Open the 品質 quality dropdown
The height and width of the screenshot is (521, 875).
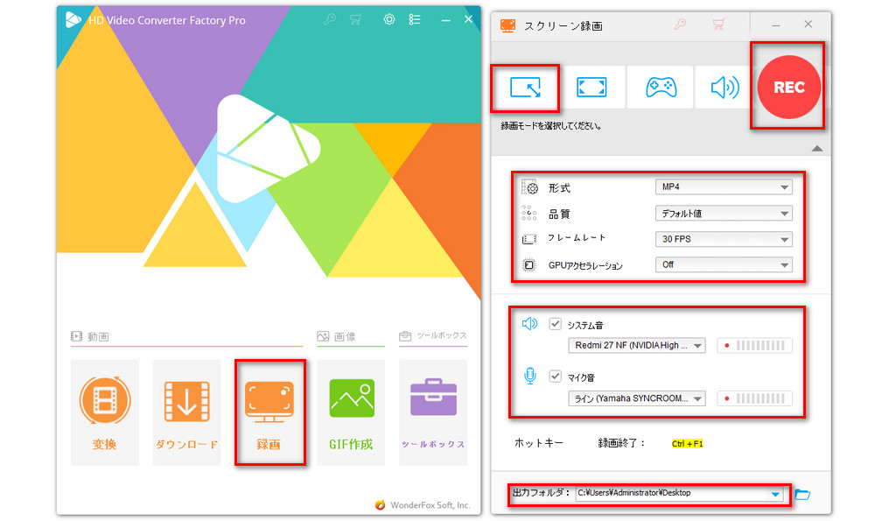pos(724,214)
